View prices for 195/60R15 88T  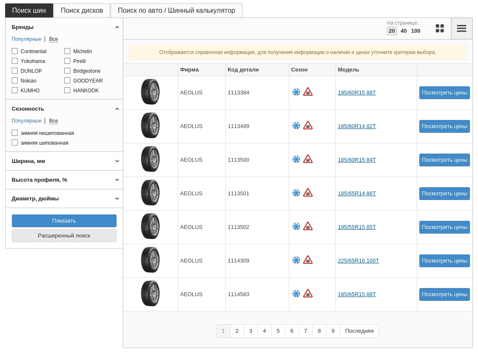click(x=444, y=92)
